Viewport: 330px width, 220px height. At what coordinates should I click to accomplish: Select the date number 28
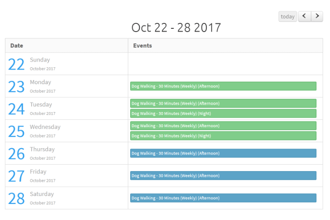click(x=16, y=199)
